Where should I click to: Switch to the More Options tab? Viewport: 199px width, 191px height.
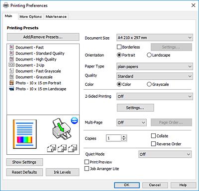click(x=31, y=16)
